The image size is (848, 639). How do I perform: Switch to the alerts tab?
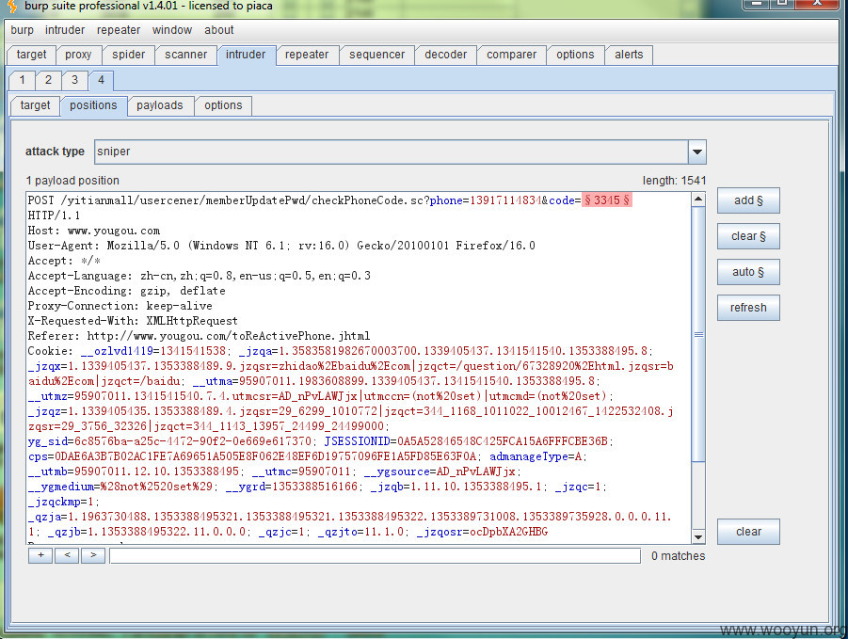629,55
